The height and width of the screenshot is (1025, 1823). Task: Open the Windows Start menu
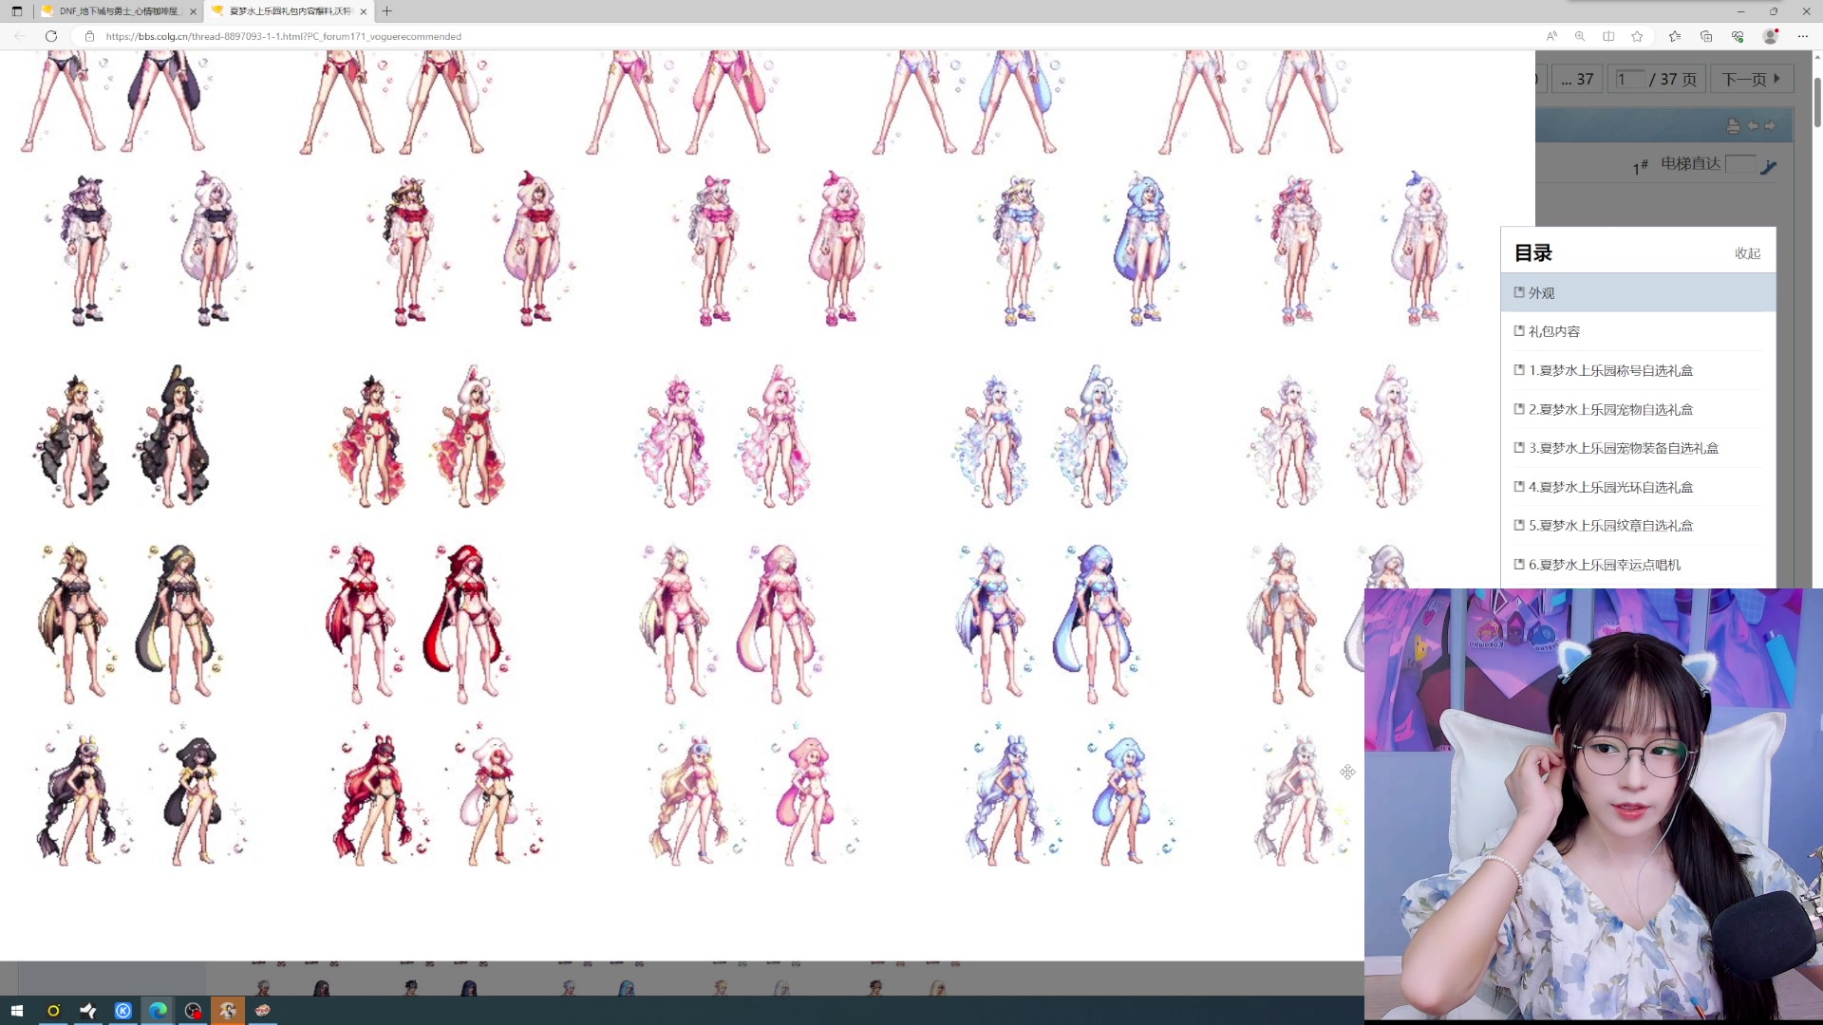point(17,1011)
